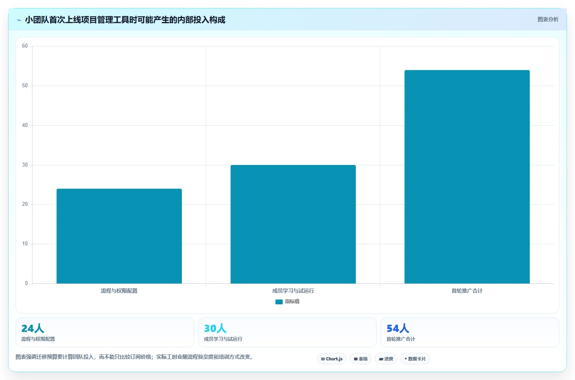Click the 指标值 legend text
Viewport: 575px width, 380px height.
click(292, 302)
